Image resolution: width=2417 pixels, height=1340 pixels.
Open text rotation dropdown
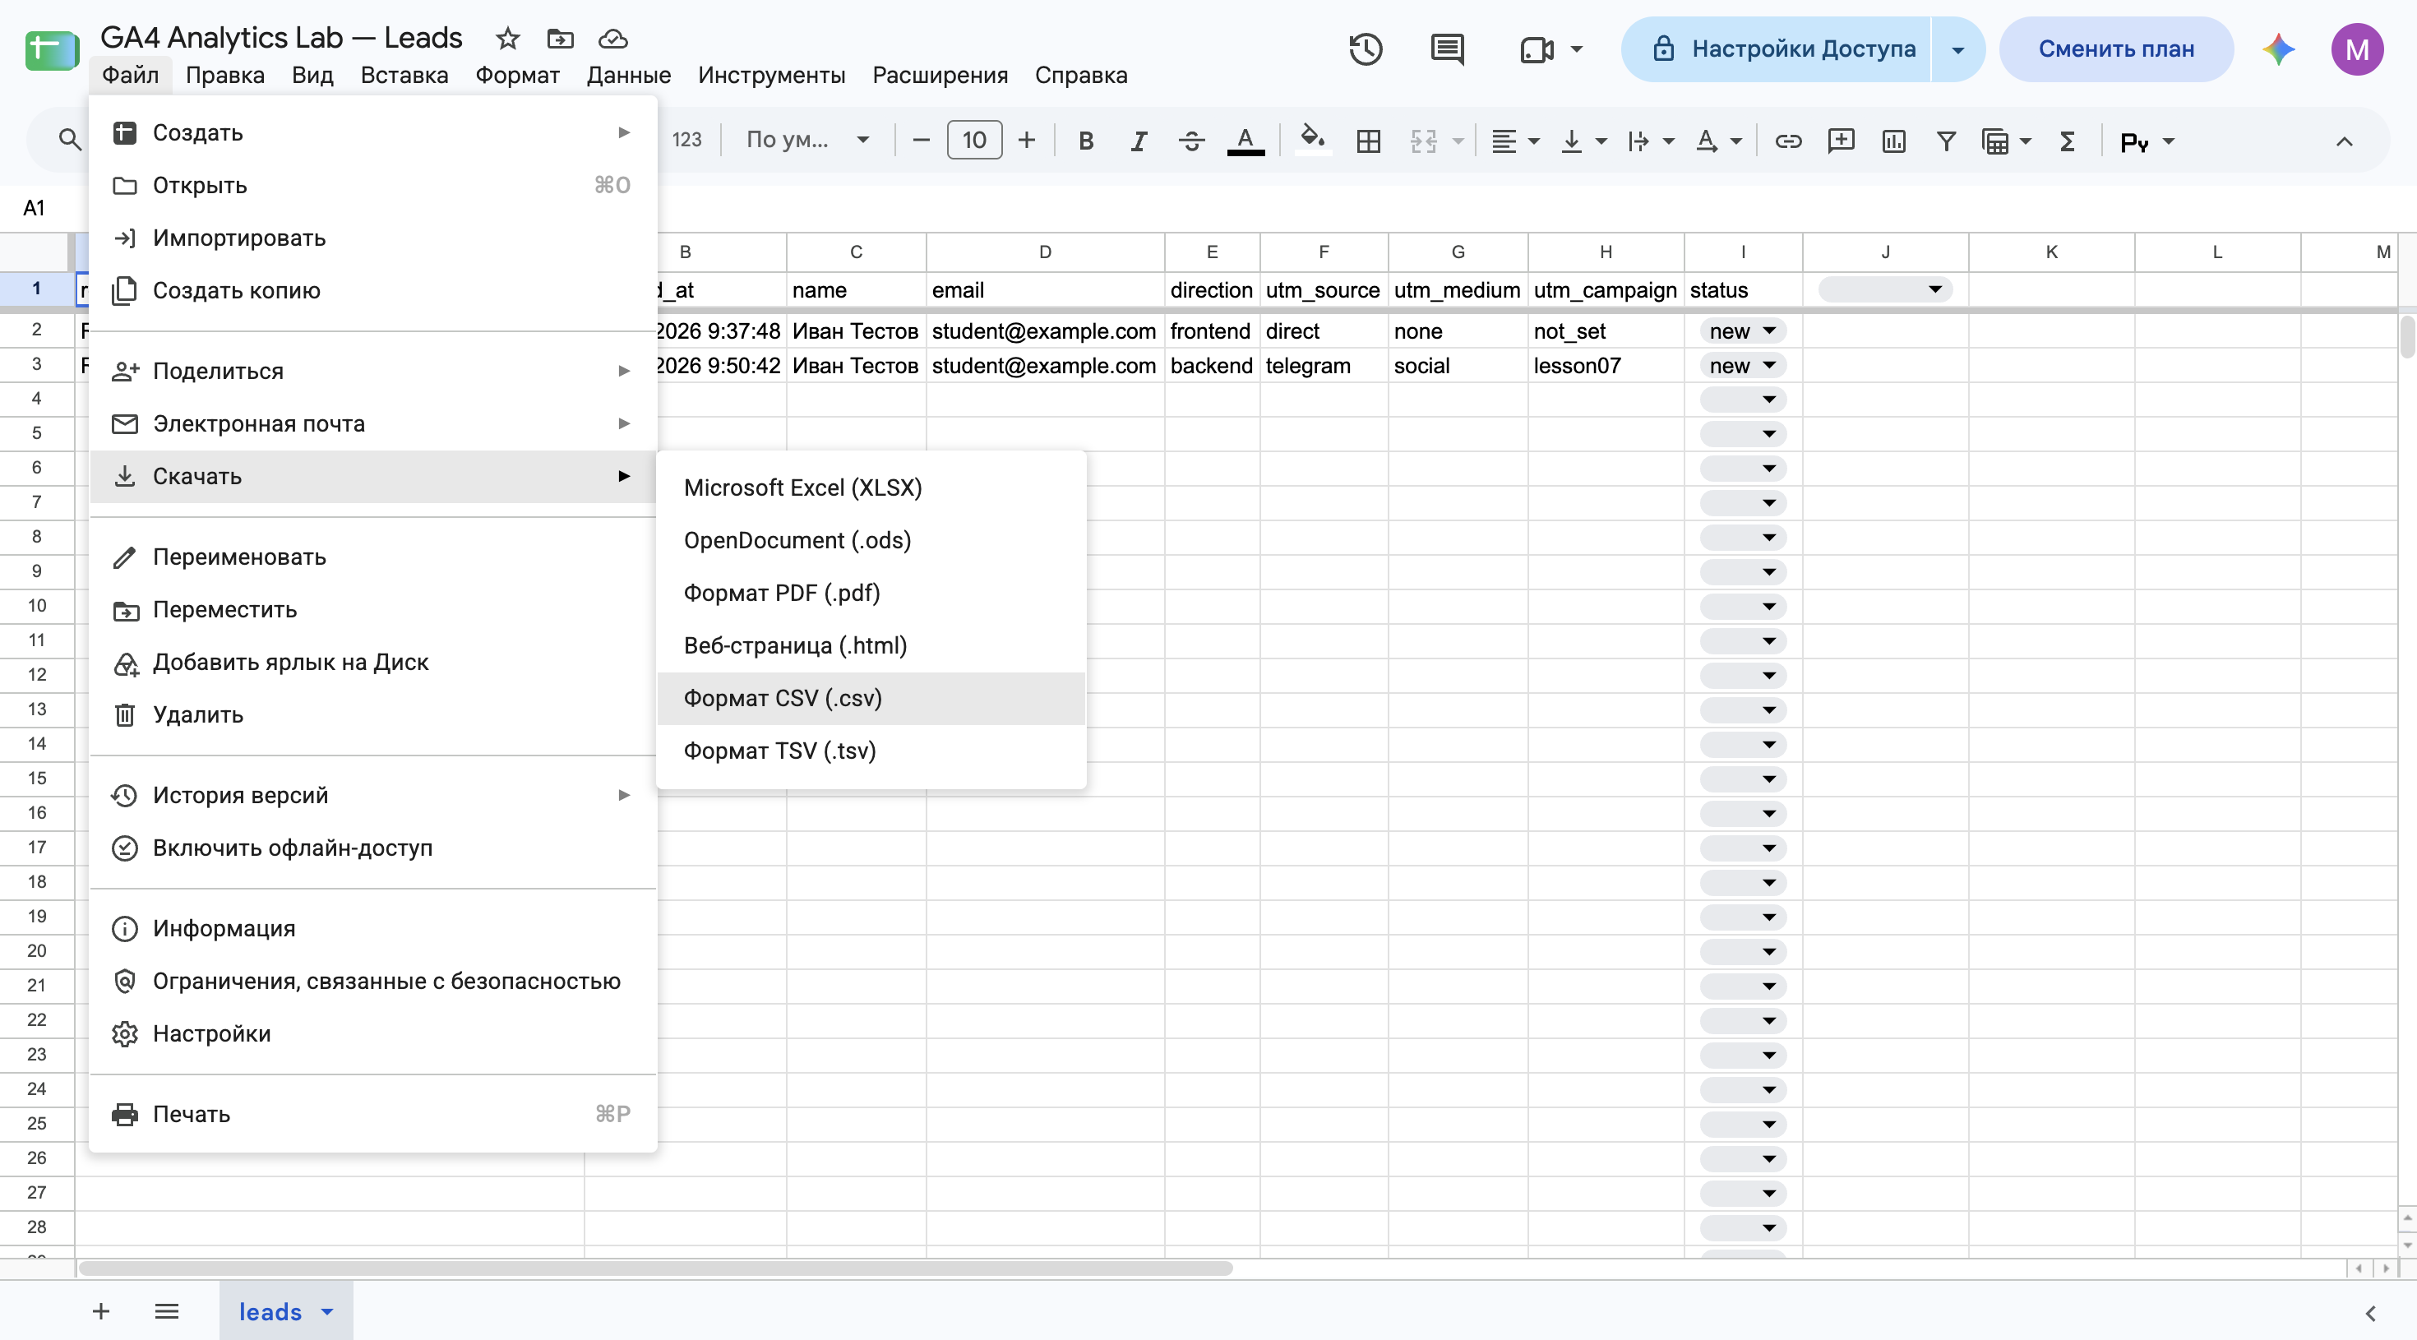pyautogui.click(x=1717, y=141)
